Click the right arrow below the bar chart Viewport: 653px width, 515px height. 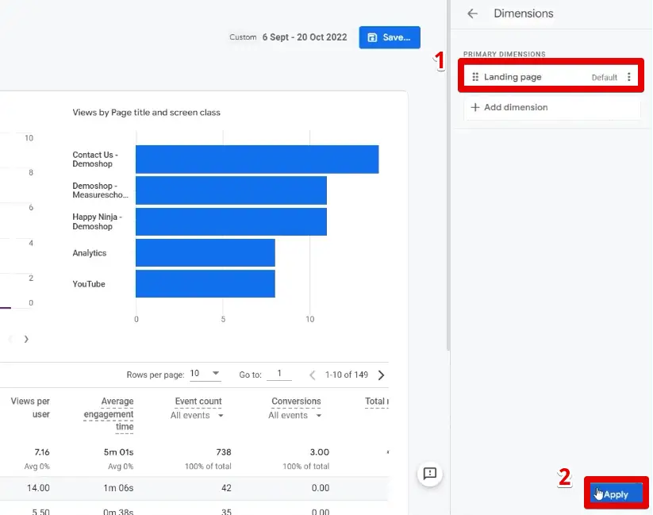coord(26,339)
